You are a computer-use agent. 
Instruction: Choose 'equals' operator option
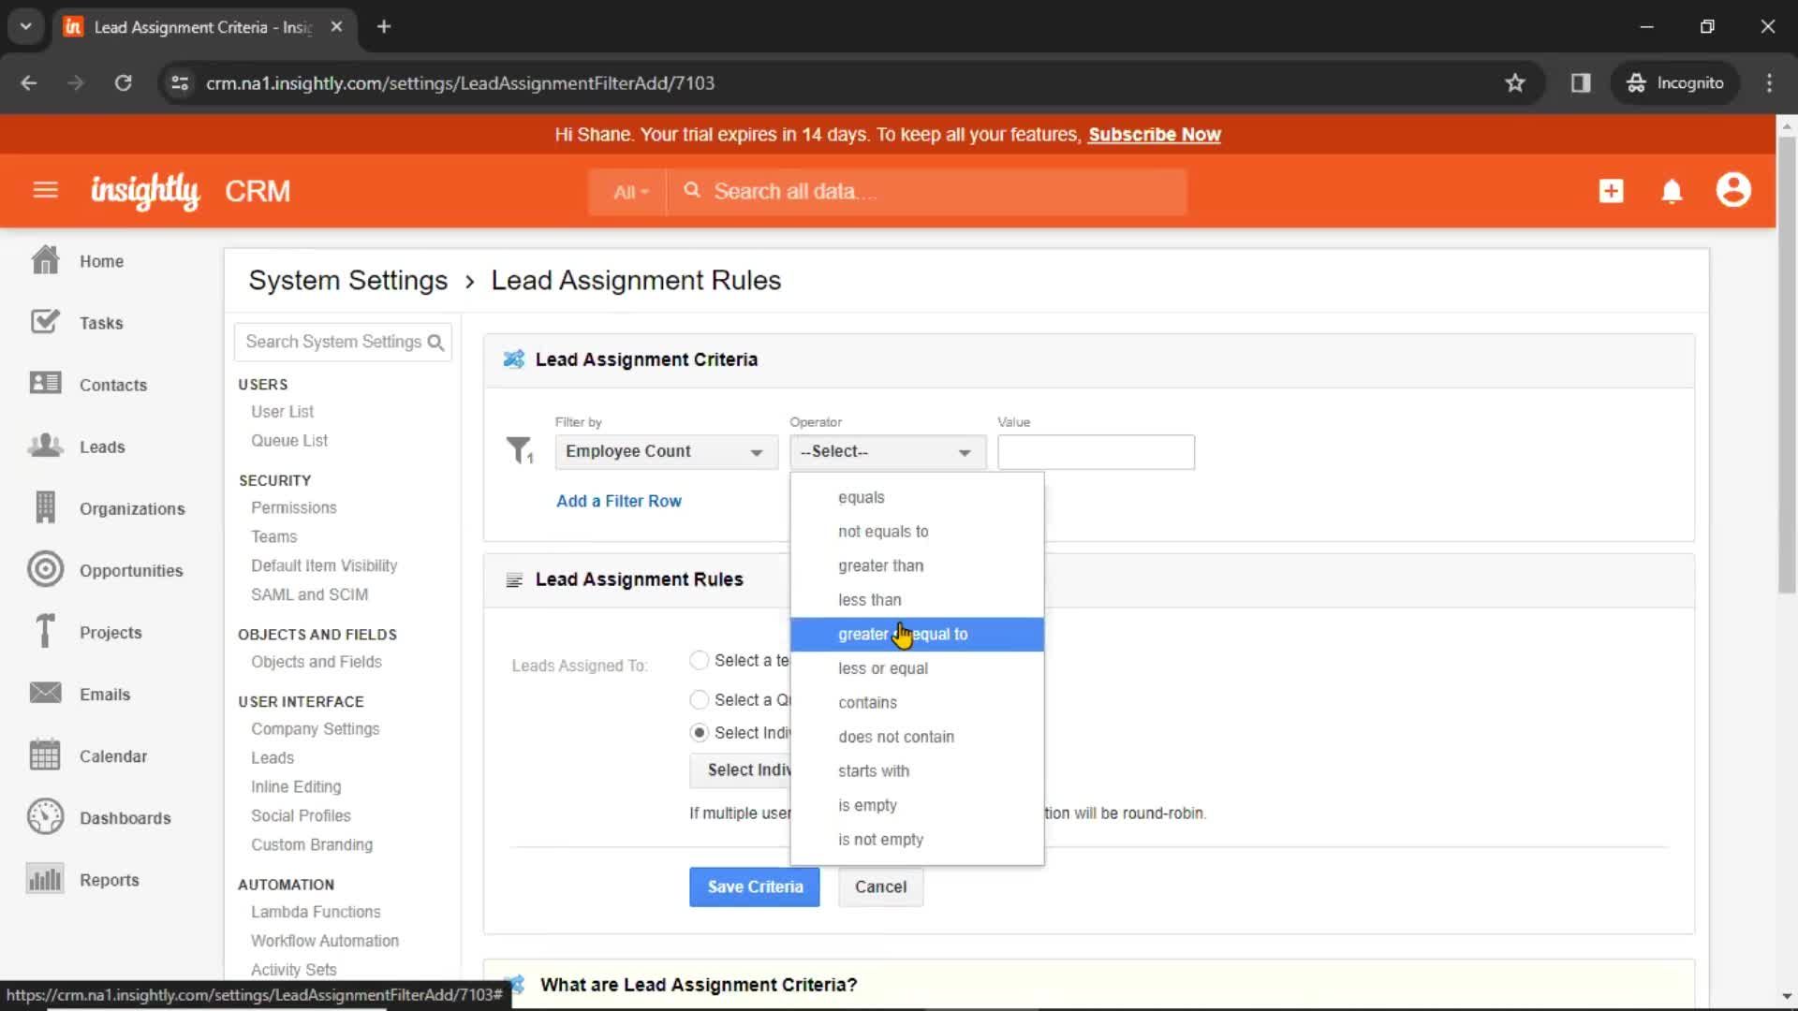[917, 497]
